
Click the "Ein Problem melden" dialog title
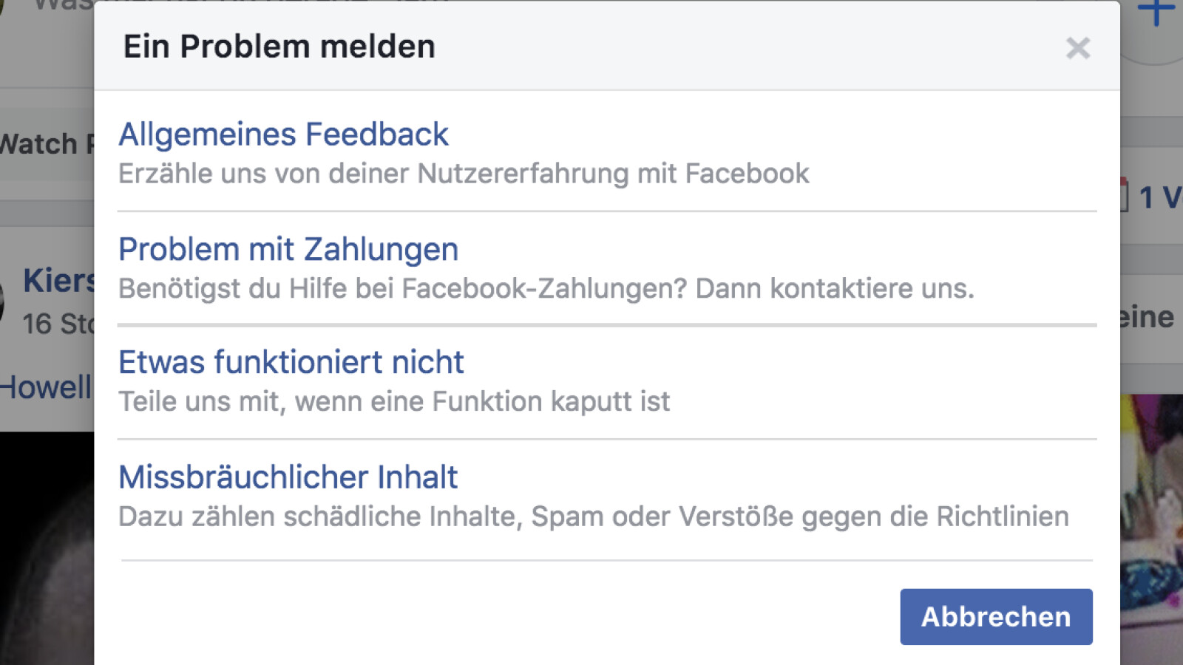point(279,47)
